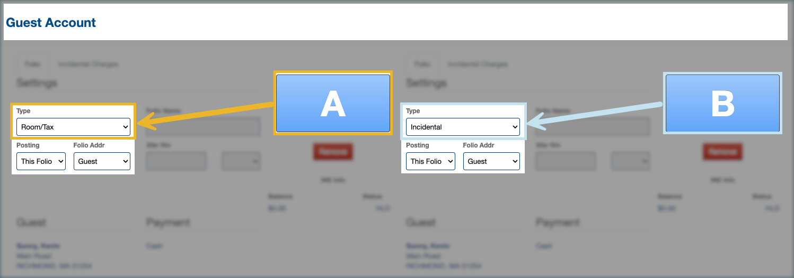Viewport: 794px width, 278px height.
Task: Open small greyed dropdown left of second Remove button
Action: point(631,161)
